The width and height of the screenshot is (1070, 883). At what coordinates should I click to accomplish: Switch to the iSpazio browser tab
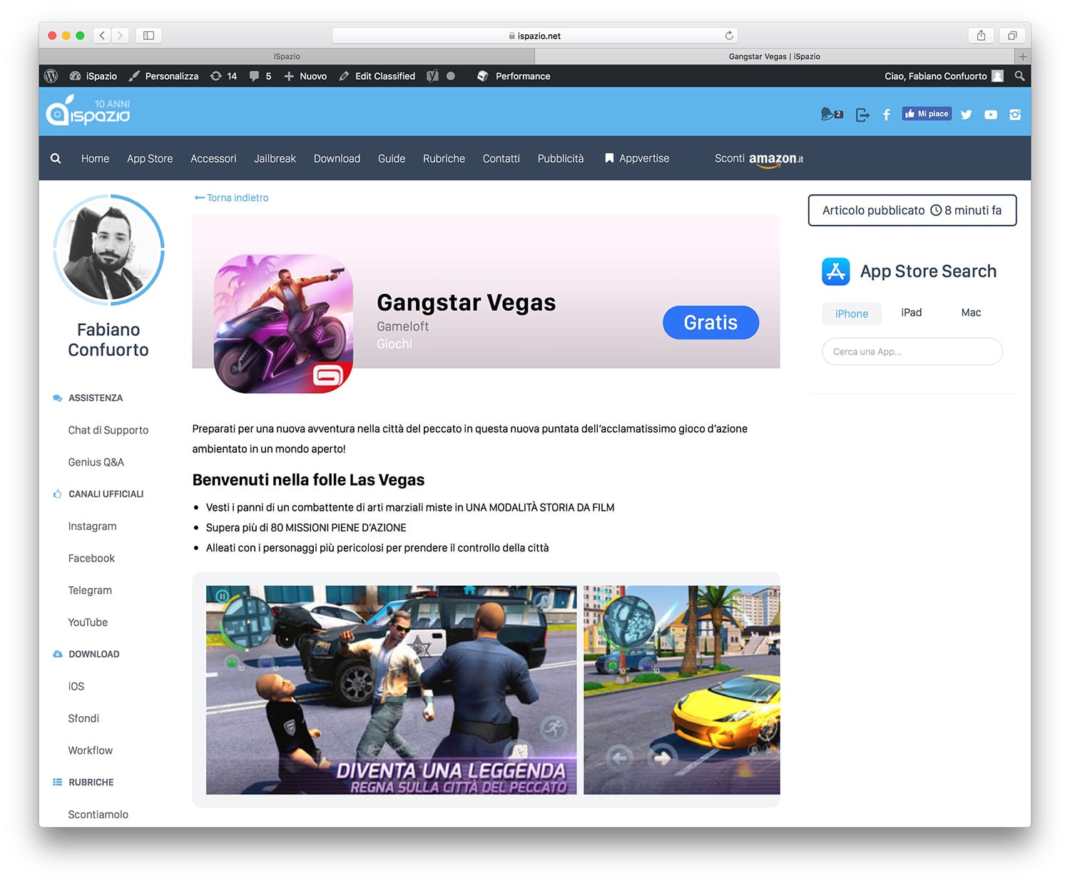tap(287, 56)
